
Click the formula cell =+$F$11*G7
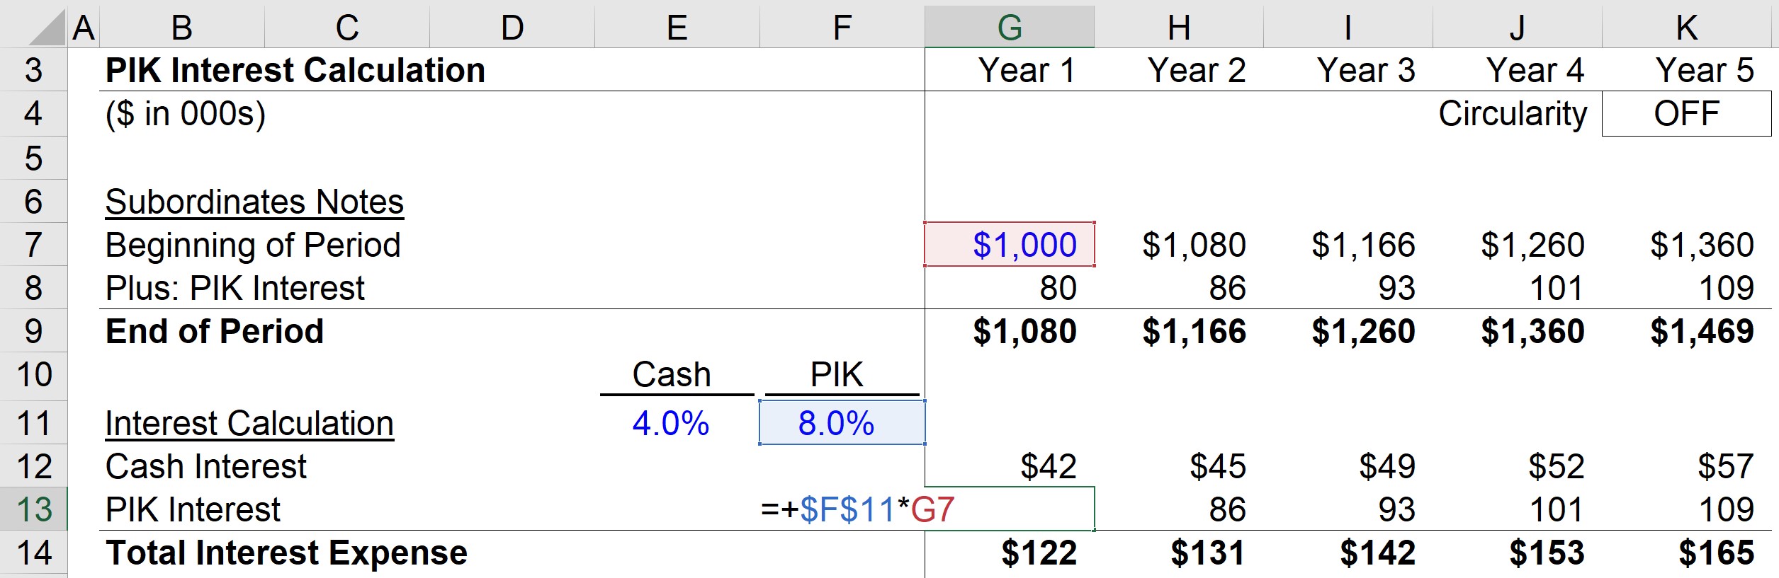click(x=1010, y=509)
